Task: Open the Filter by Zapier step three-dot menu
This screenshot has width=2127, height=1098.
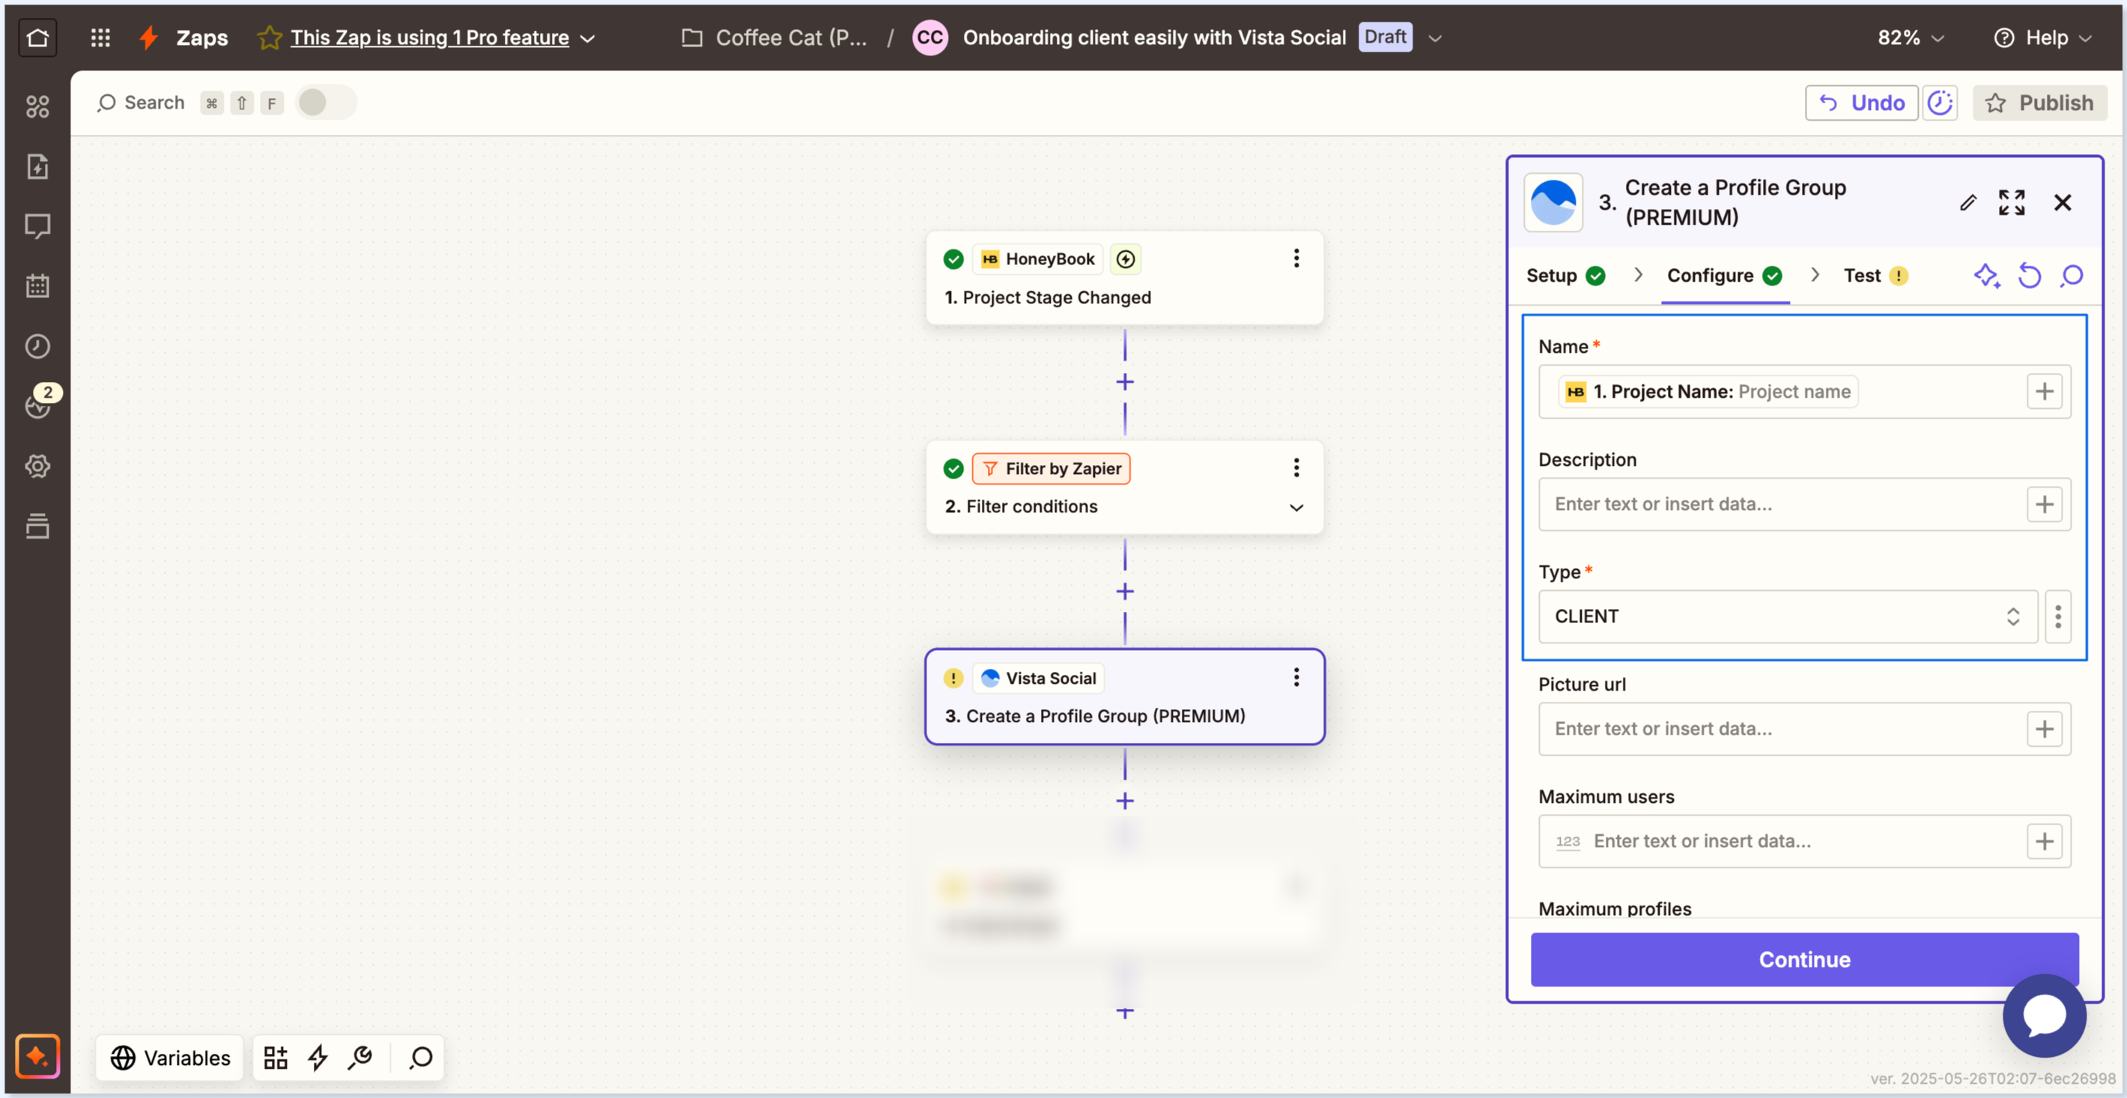Action: (1296, 468)
